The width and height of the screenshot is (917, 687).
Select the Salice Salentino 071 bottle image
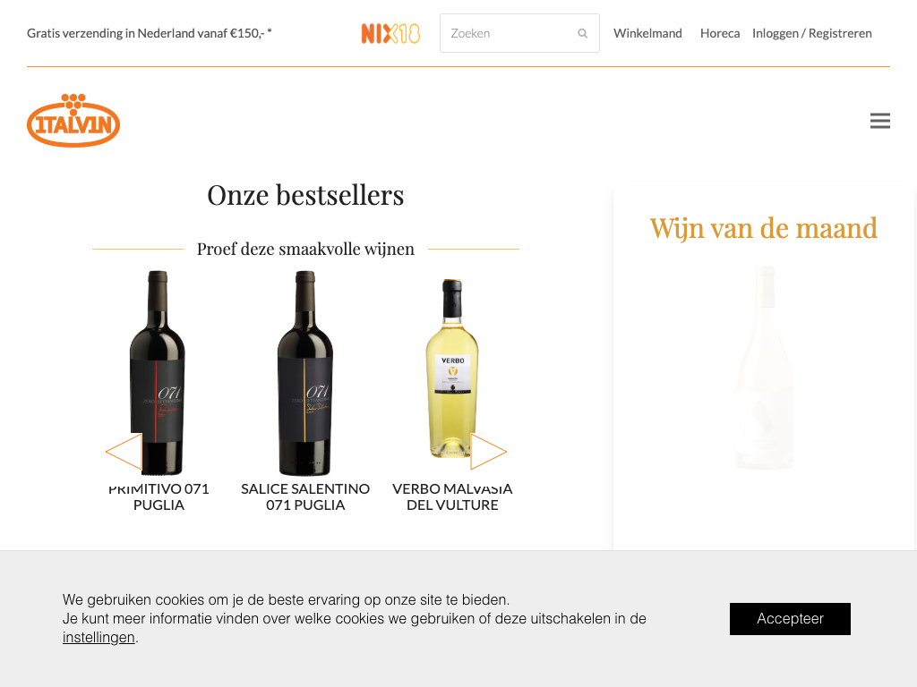click(x=305, y=373)
